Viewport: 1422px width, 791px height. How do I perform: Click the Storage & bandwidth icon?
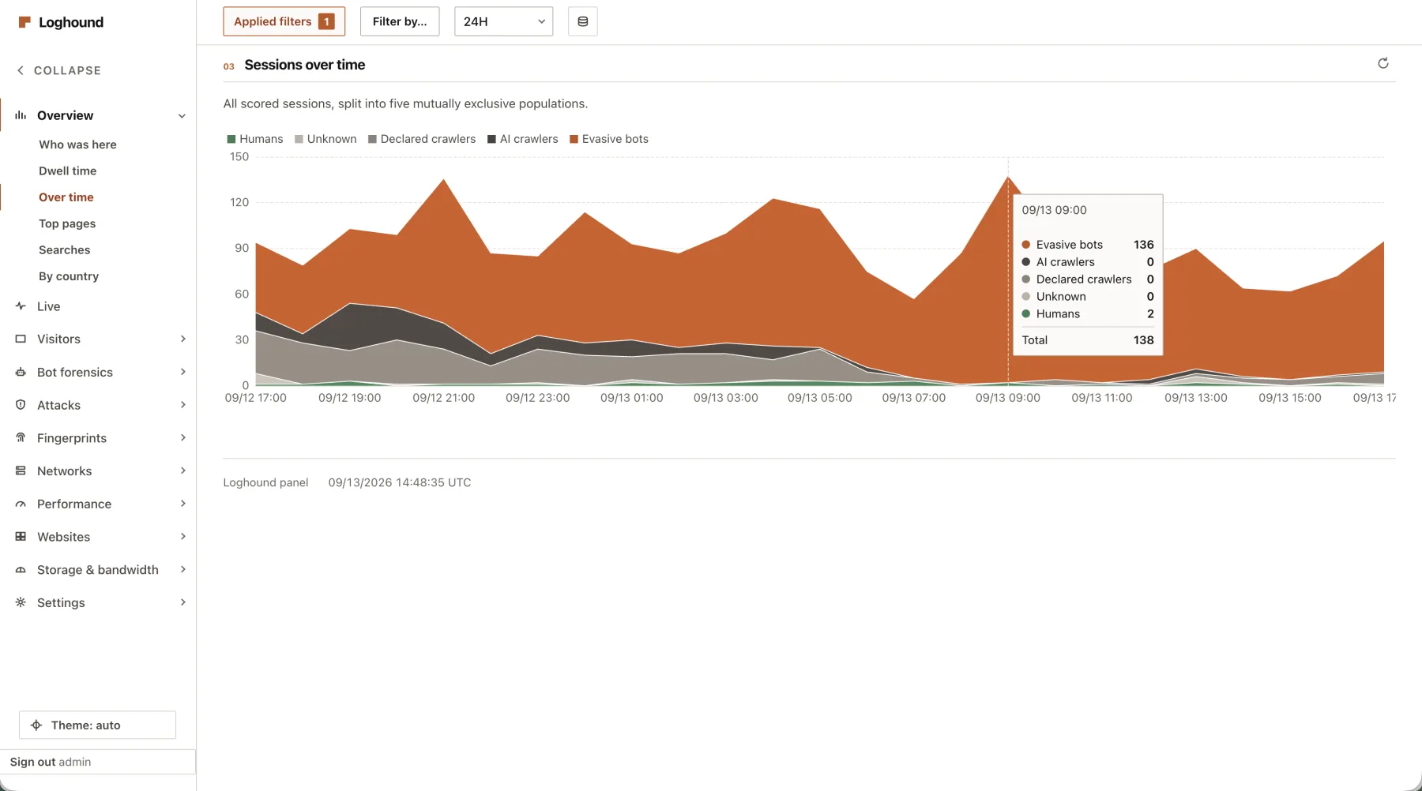click(x=21, y=570)
